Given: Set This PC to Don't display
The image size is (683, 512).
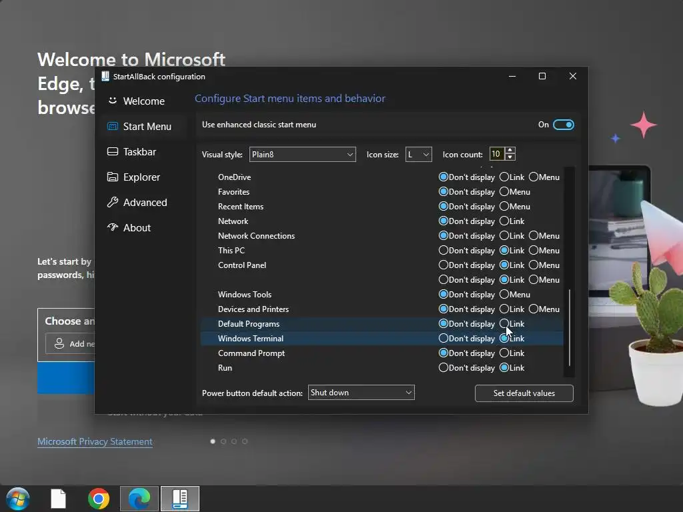Looking at the screenshot, I should 444,251.
